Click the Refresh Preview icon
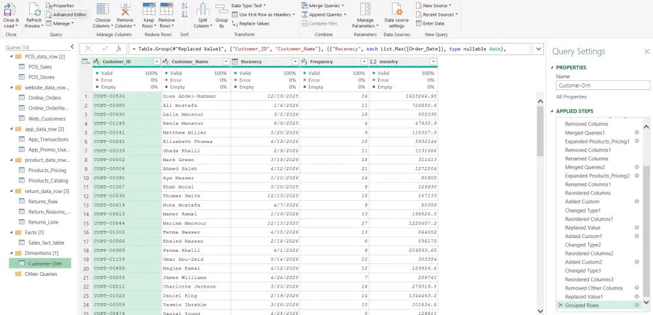 34,9
